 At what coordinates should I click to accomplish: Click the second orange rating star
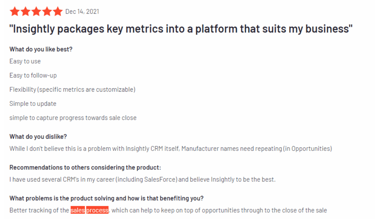(25, 12)
